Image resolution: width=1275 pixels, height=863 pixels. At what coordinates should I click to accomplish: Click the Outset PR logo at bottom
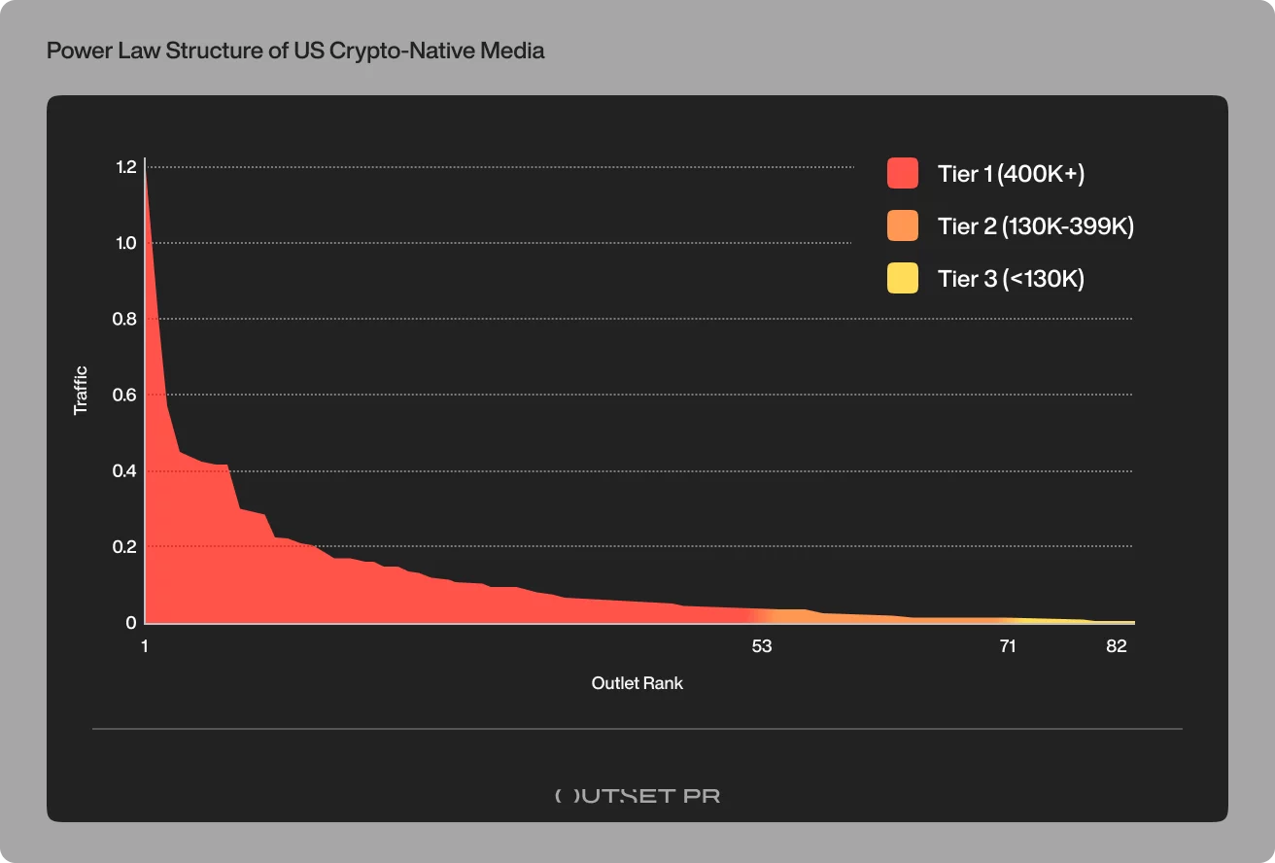(x=637, y=795)
